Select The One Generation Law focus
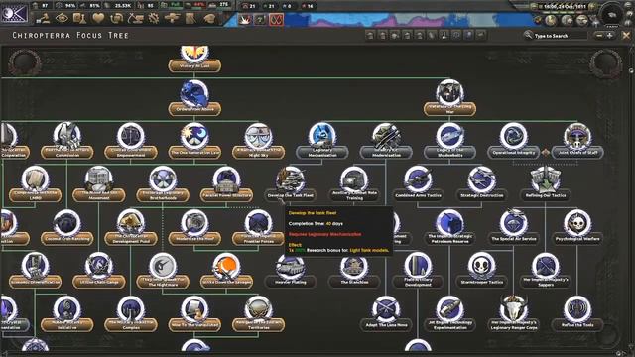The image size is (635, 357). (194, 141)
